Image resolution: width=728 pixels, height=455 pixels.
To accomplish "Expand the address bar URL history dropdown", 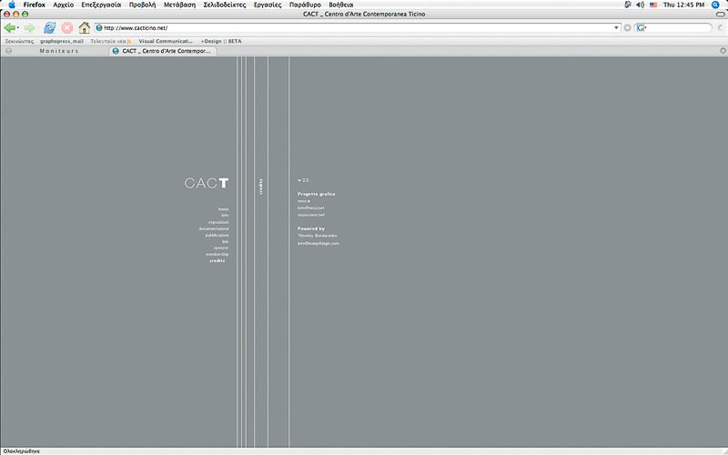I will (x=616, y=28).
